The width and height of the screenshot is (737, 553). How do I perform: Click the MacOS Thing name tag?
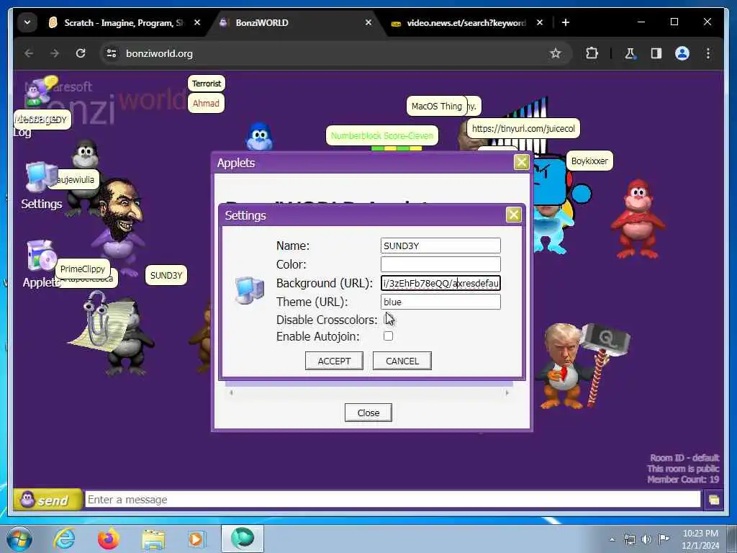point(437,107)
